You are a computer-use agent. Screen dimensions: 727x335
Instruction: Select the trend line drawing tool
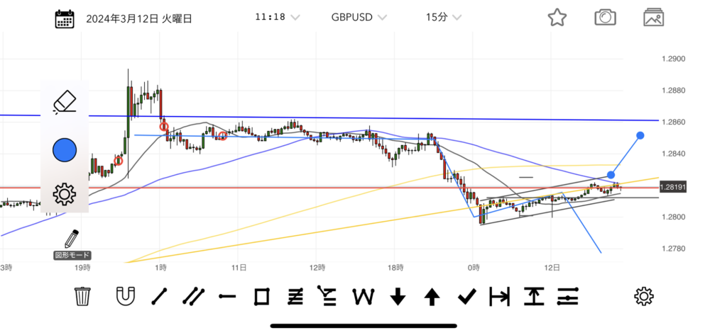click(160, 297)
